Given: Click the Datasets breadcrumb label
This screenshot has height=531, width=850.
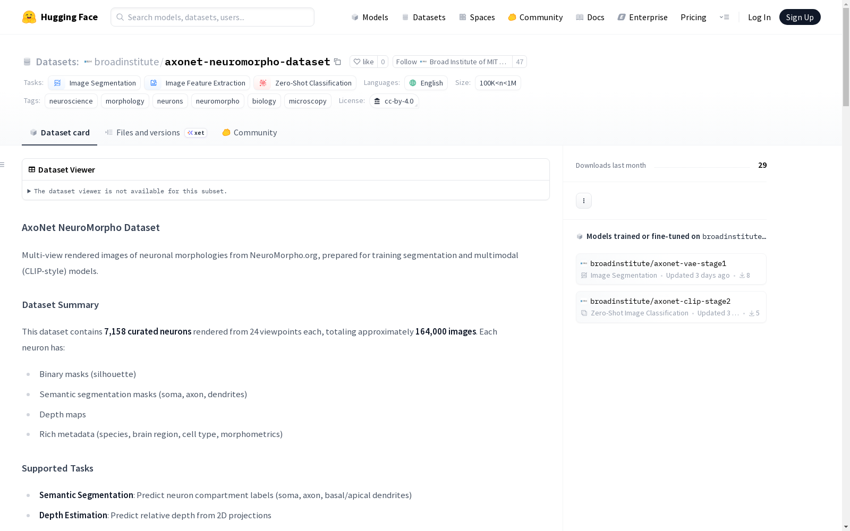Looking at the screenshot, I should (57, 62).
